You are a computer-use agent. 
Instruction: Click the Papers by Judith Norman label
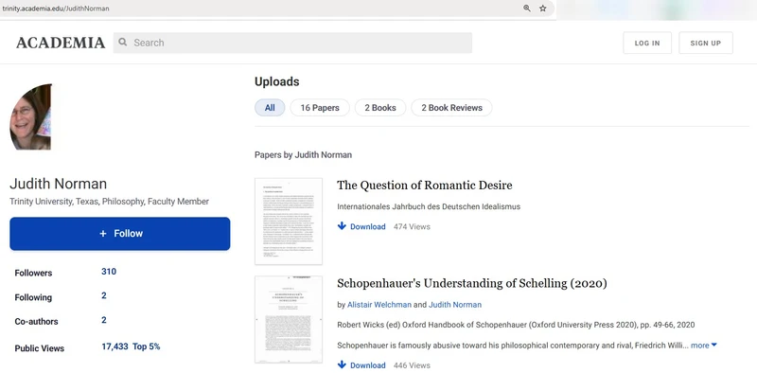tap(303, 155)
